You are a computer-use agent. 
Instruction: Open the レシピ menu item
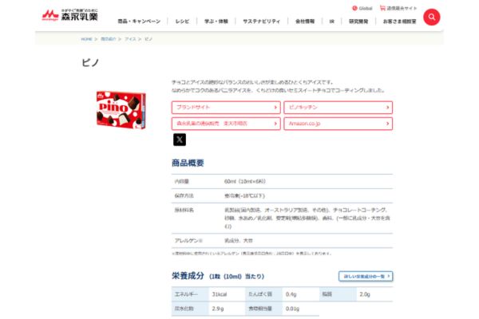point(183,21)
